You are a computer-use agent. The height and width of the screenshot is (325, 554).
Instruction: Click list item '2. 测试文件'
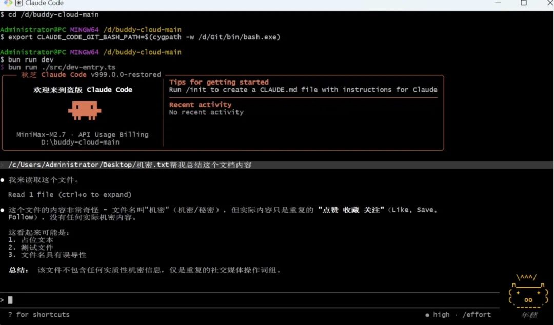pos(31,248)
